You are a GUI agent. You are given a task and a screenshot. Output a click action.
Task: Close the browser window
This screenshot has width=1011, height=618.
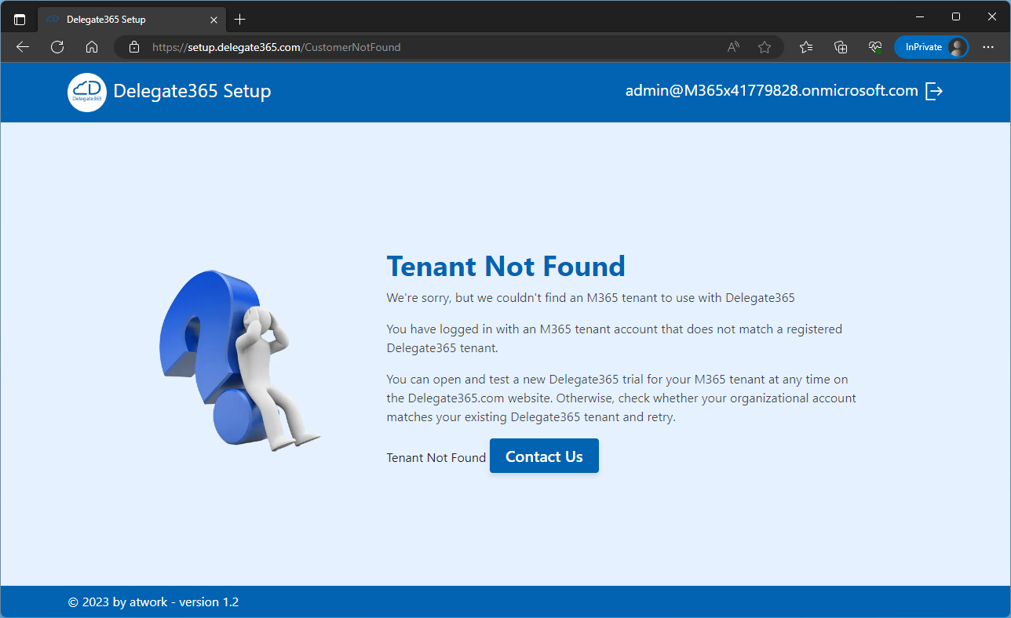click(991, 16)
